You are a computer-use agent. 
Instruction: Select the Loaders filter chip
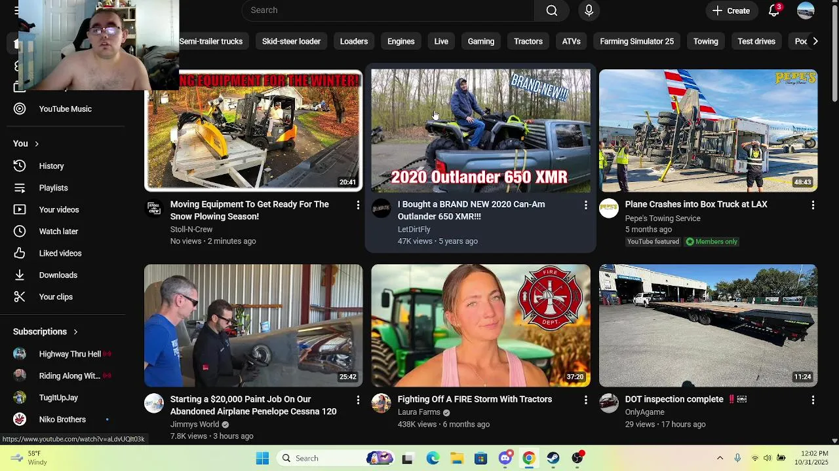click(x=354, y=41)
